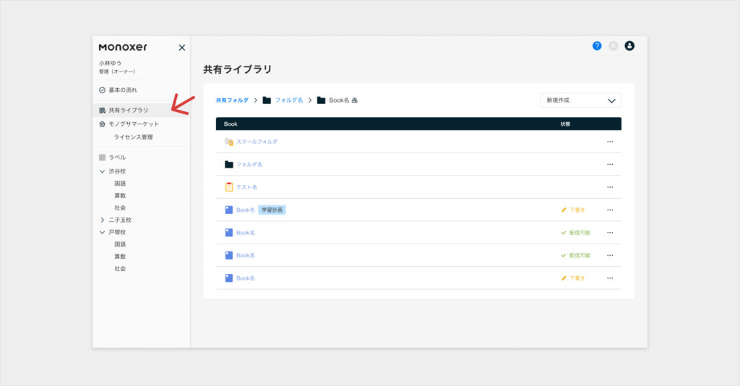
Task: Open the 新規作成 dropdown
Action: pyautogui.click(x=580, y=100)
